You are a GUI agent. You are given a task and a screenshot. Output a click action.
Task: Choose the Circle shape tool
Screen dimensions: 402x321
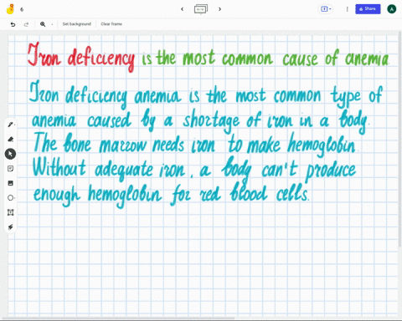point(10,198)
